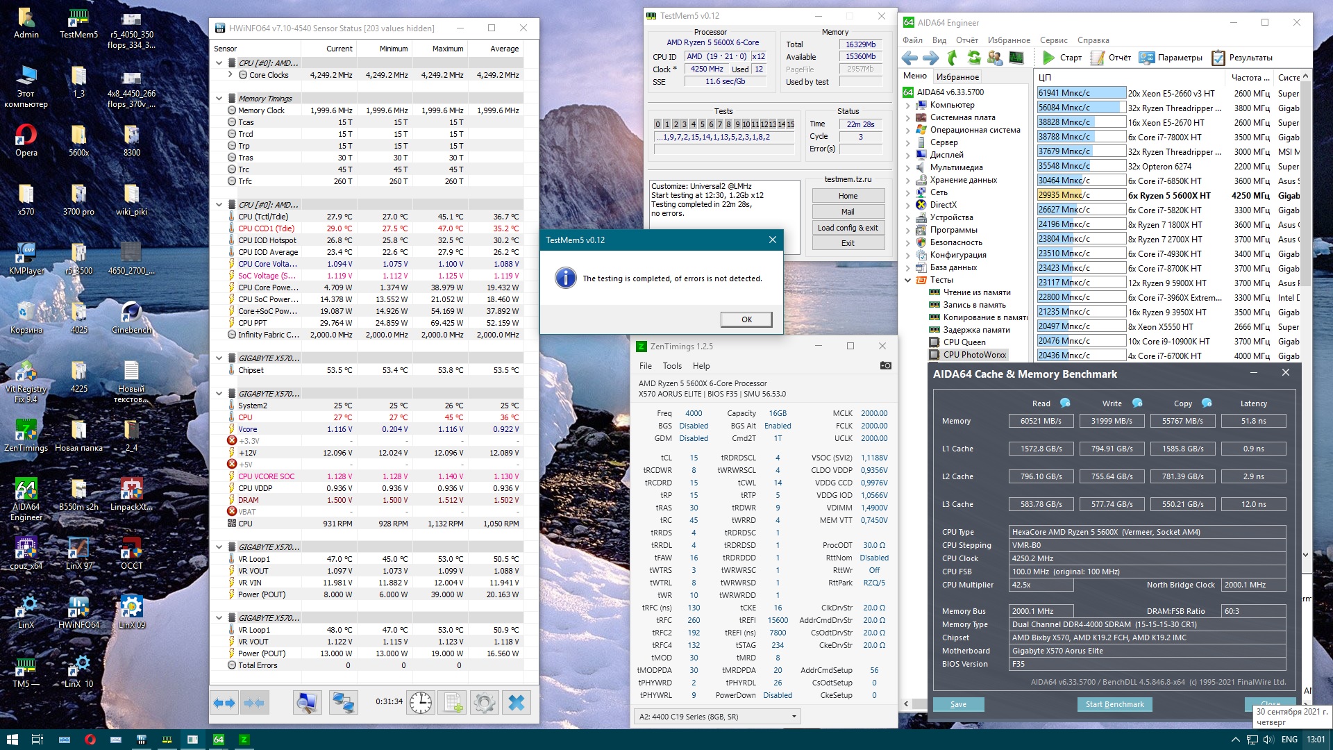Click HWiNFO expand columns arrows icon

[224, 703]
